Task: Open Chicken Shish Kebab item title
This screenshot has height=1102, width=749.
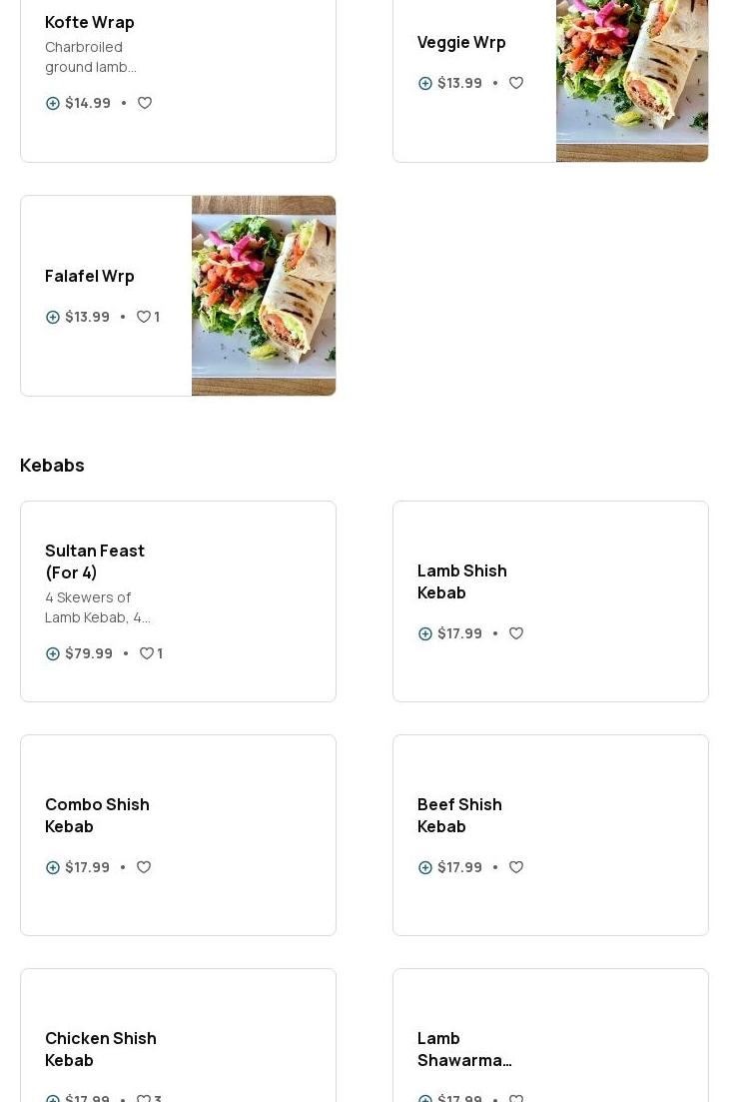Action: [101, 1049]
